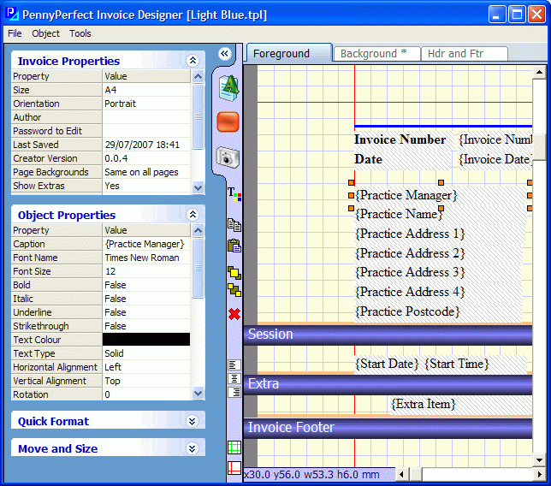Select the {Start Date} field
Image resolution: width=551 pixels, height=486 pixels.
coord(387,364)
